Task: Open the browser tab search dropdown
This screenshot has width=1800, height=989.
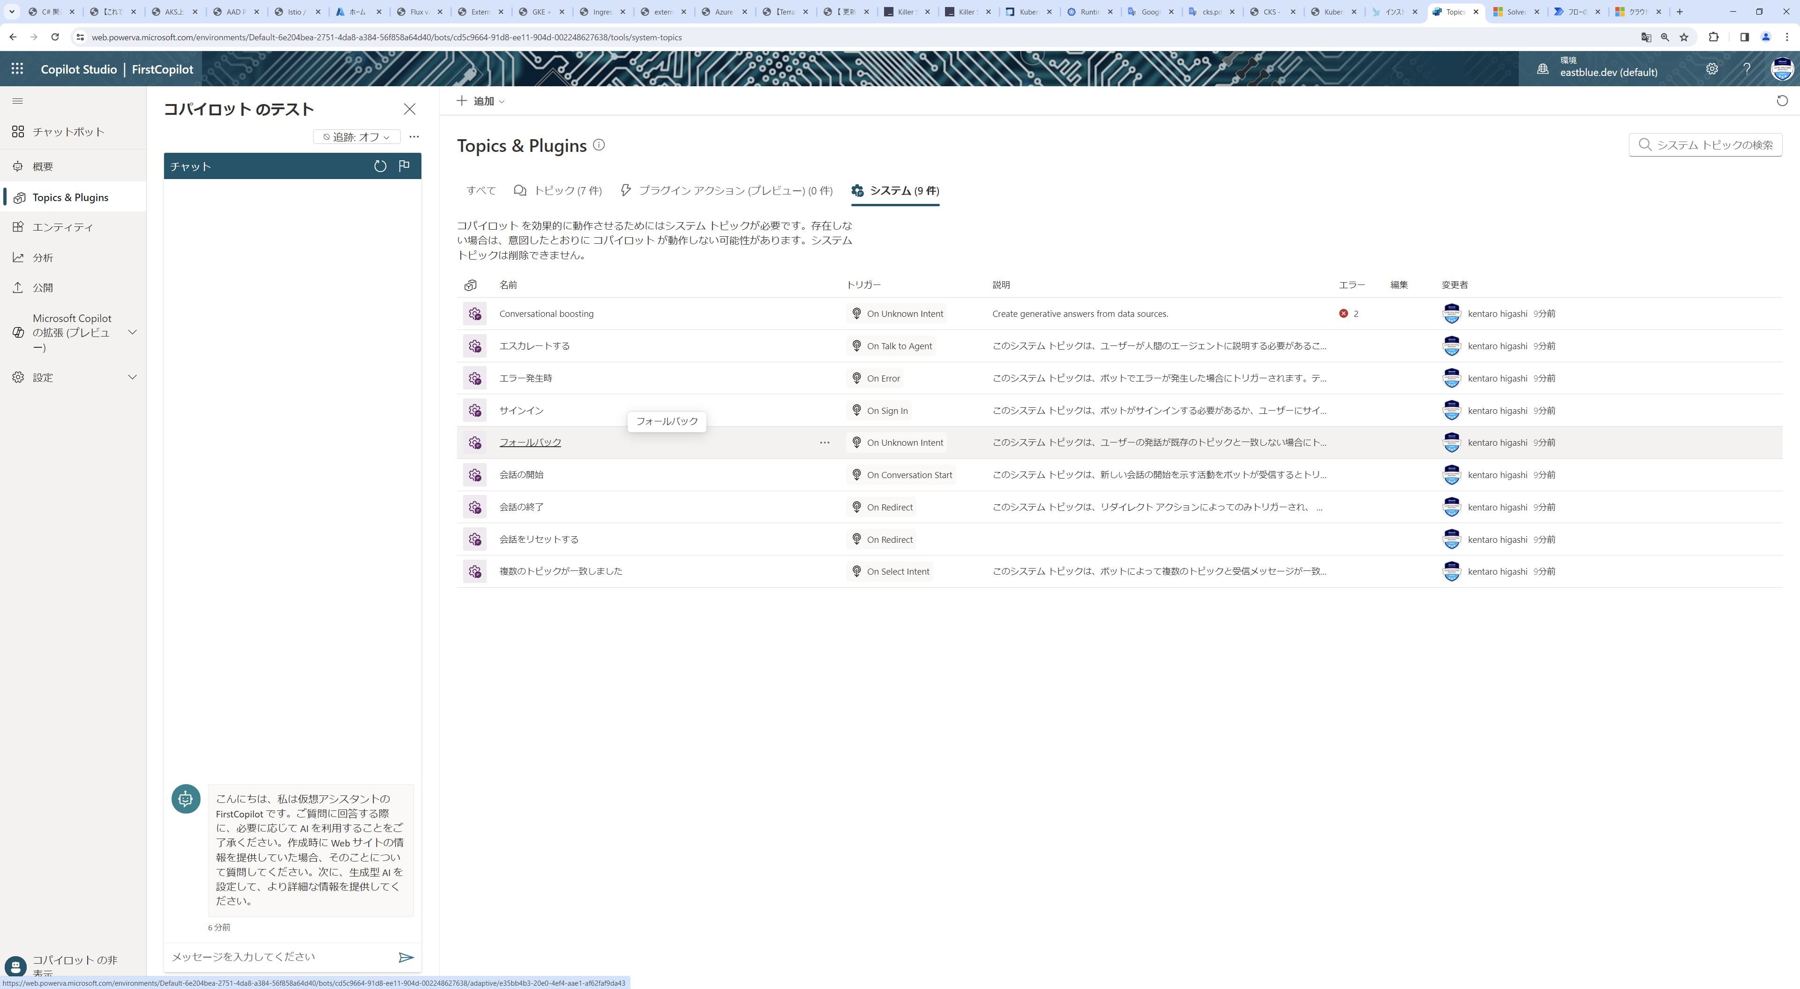Action: click(x=11, y=12)
